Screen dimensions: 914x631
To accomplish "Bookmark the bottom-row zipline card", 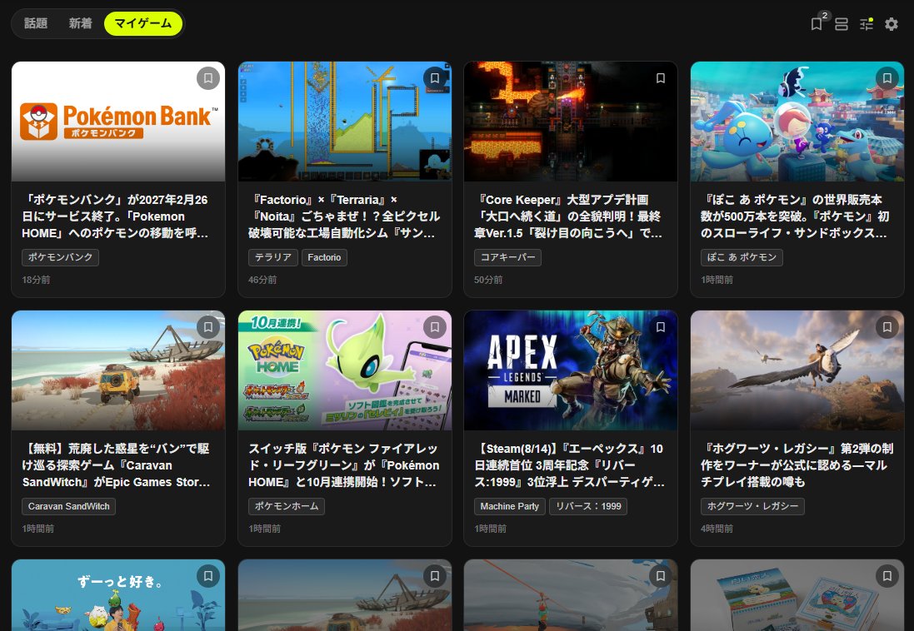I will click(x=661, y=576).
